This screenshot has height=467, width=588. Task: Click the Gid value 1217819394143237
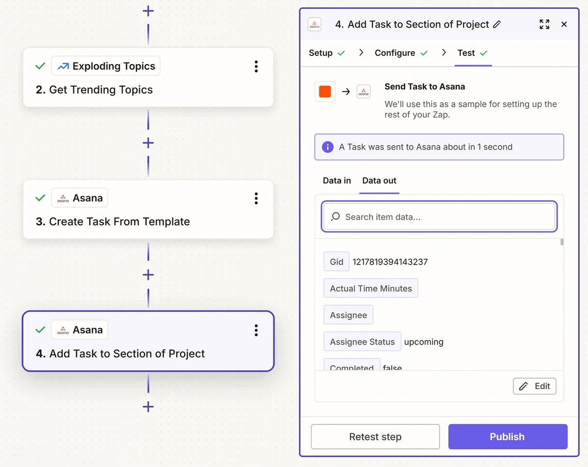tap(390, 262)
